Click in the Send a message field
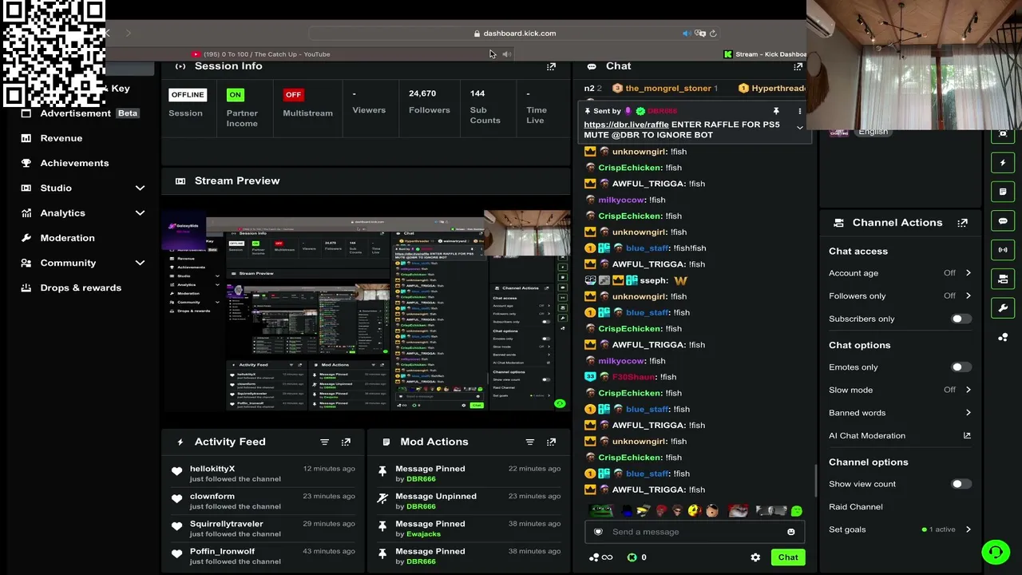The width and height of the screenshot is (1022, 575). (694, 532)
